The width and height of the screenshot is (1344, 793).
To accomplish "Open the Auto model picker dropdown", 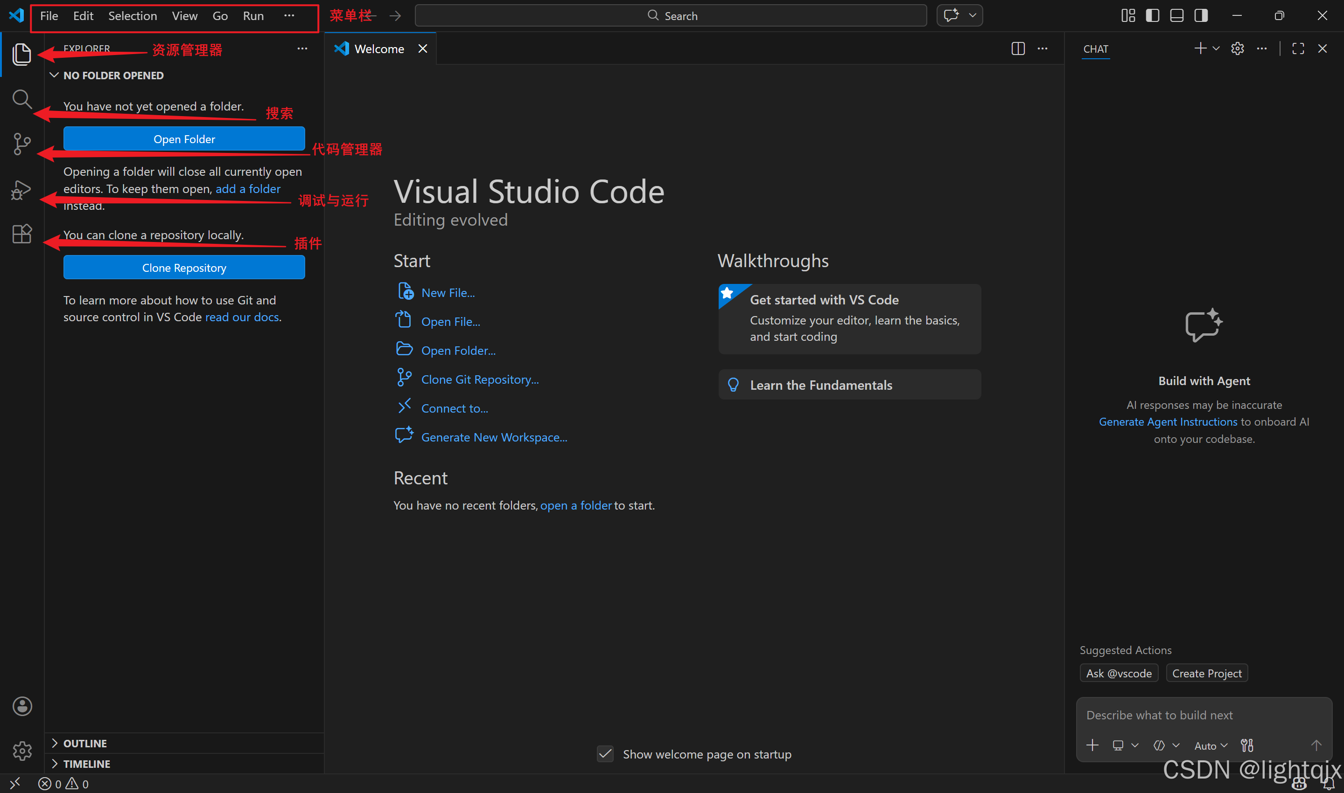I will 1210,745.
